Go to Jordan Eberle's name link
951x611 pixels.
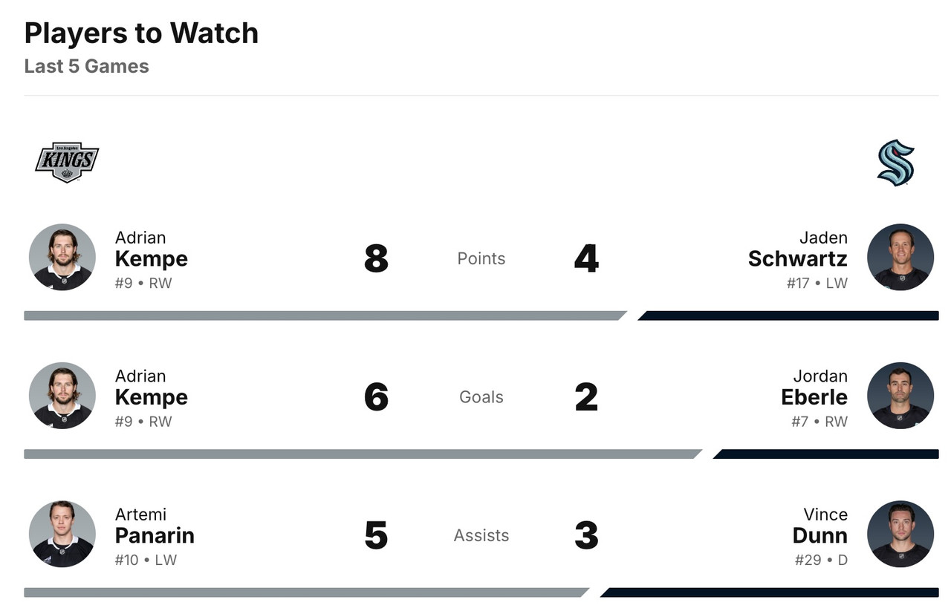coord(814,397)
